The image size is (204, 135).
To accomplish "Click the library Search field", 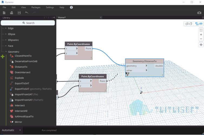I will (28, 23).
